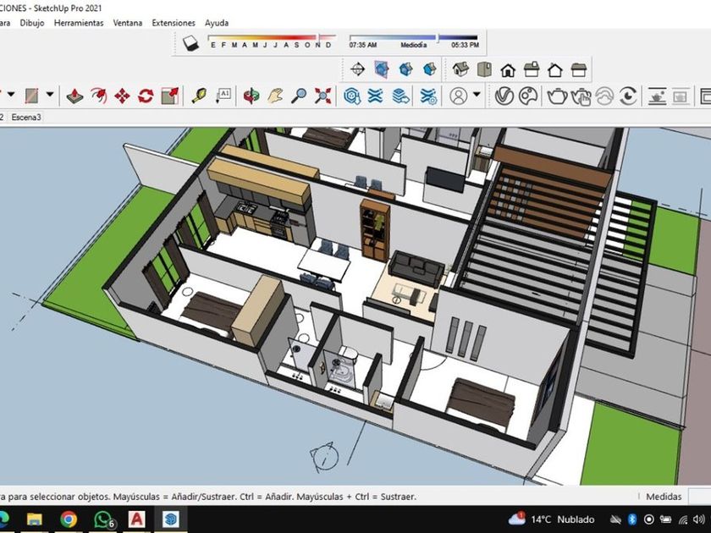Open the user account dropdown arrow
The width and height of the screenshot is (711, 533).
(477, 96)
